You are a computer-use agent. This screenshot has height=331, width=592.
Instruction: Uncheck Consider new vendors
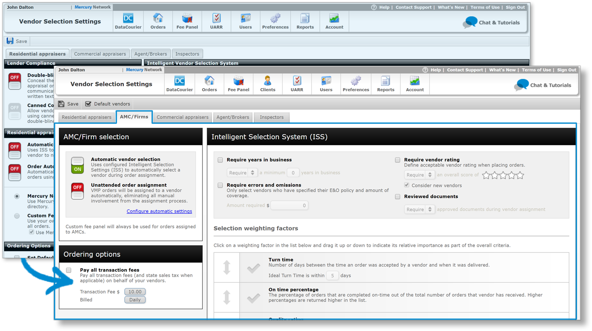coord(407,185)
